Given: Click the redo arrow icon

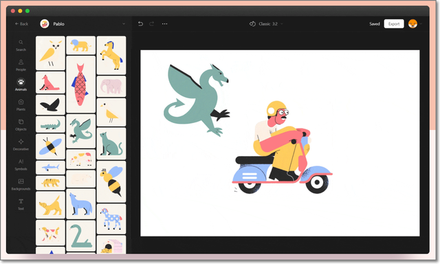Looking at the screenshot, I should [151, 24].
